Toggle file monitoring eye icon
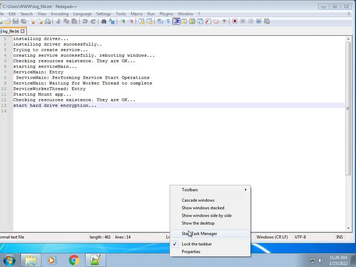The height and width of the screenshot is (267, 356). [x=224, y=21]
